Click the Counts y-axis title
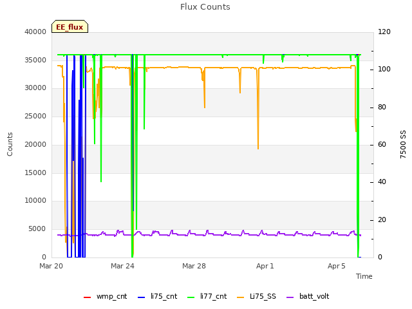Viewport: 412px width, 309px height. tap(10, 144)
